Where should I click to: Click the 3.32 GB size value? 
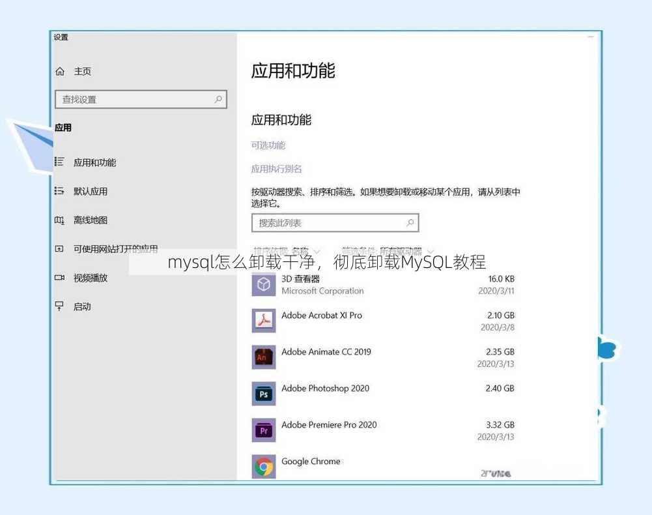(500, 425)
